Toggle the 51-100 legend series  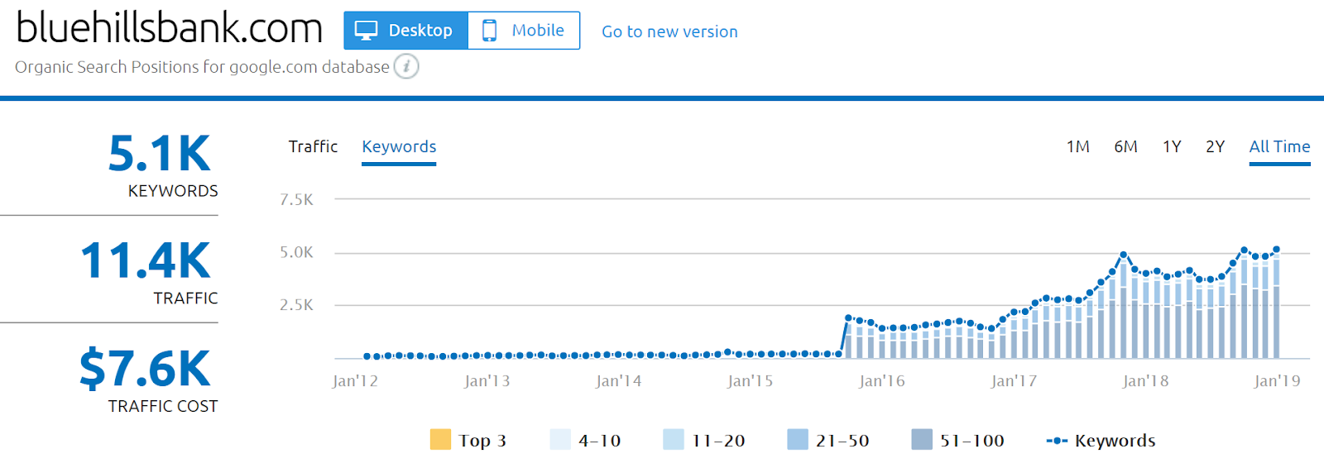(x=957, y=440)
